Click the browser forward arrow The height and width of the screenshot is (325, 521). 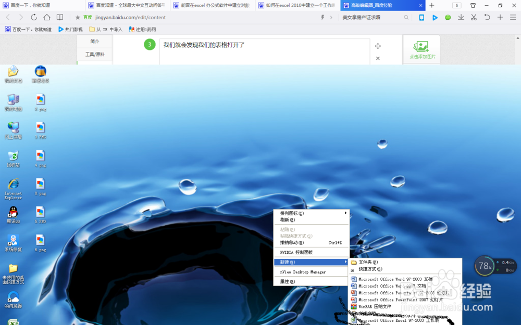coord(21,17)
